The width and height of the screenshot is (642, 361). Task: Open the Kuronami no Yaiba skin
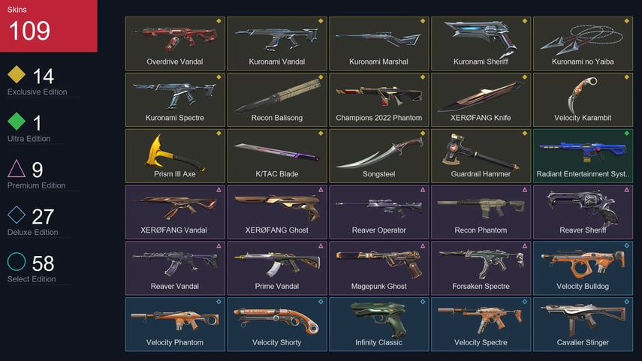click(x=583, y=44)
